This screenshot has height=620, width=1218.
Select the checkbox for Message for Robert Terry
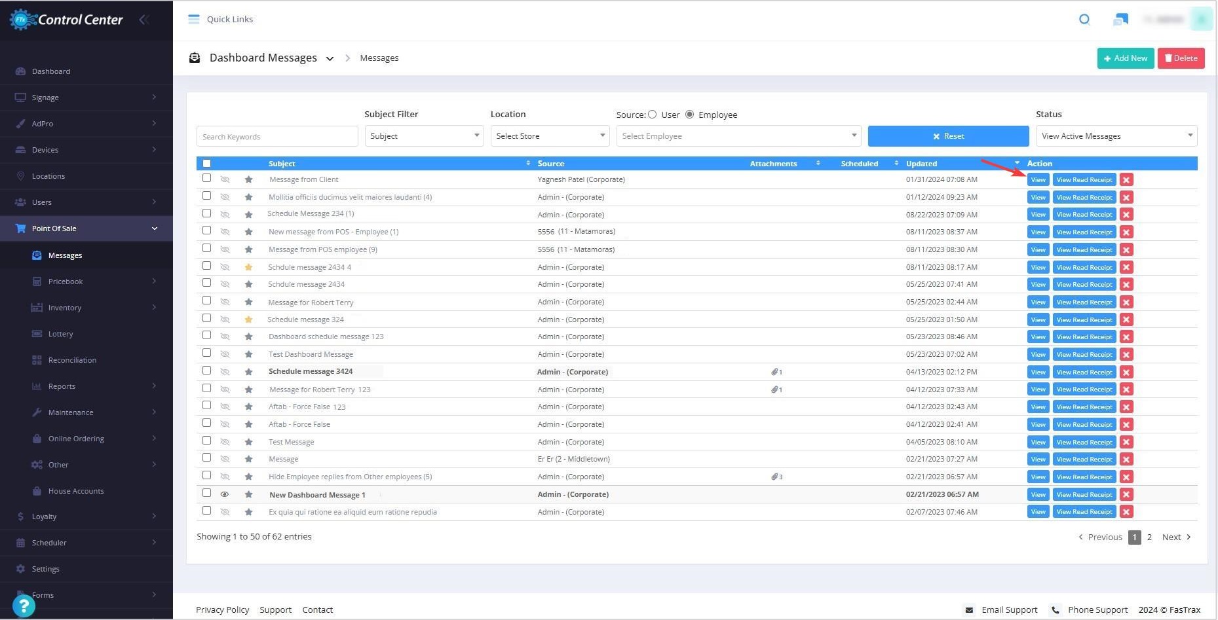(x=207, y=301)
